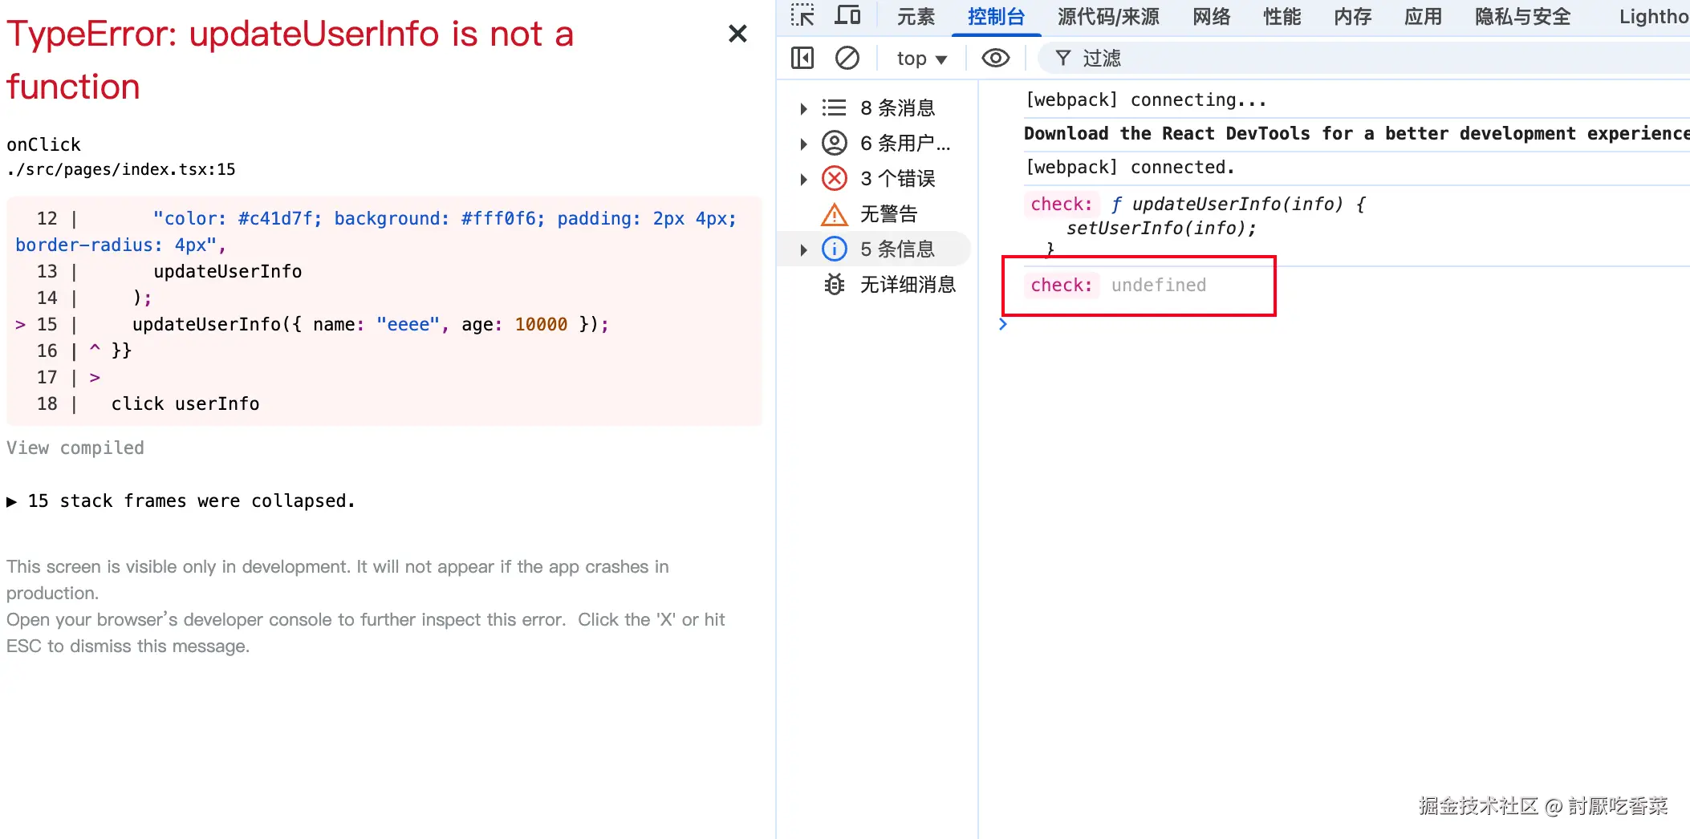
Task: Dismiss the TypeError overlay with the X
Action: [737, 34]
